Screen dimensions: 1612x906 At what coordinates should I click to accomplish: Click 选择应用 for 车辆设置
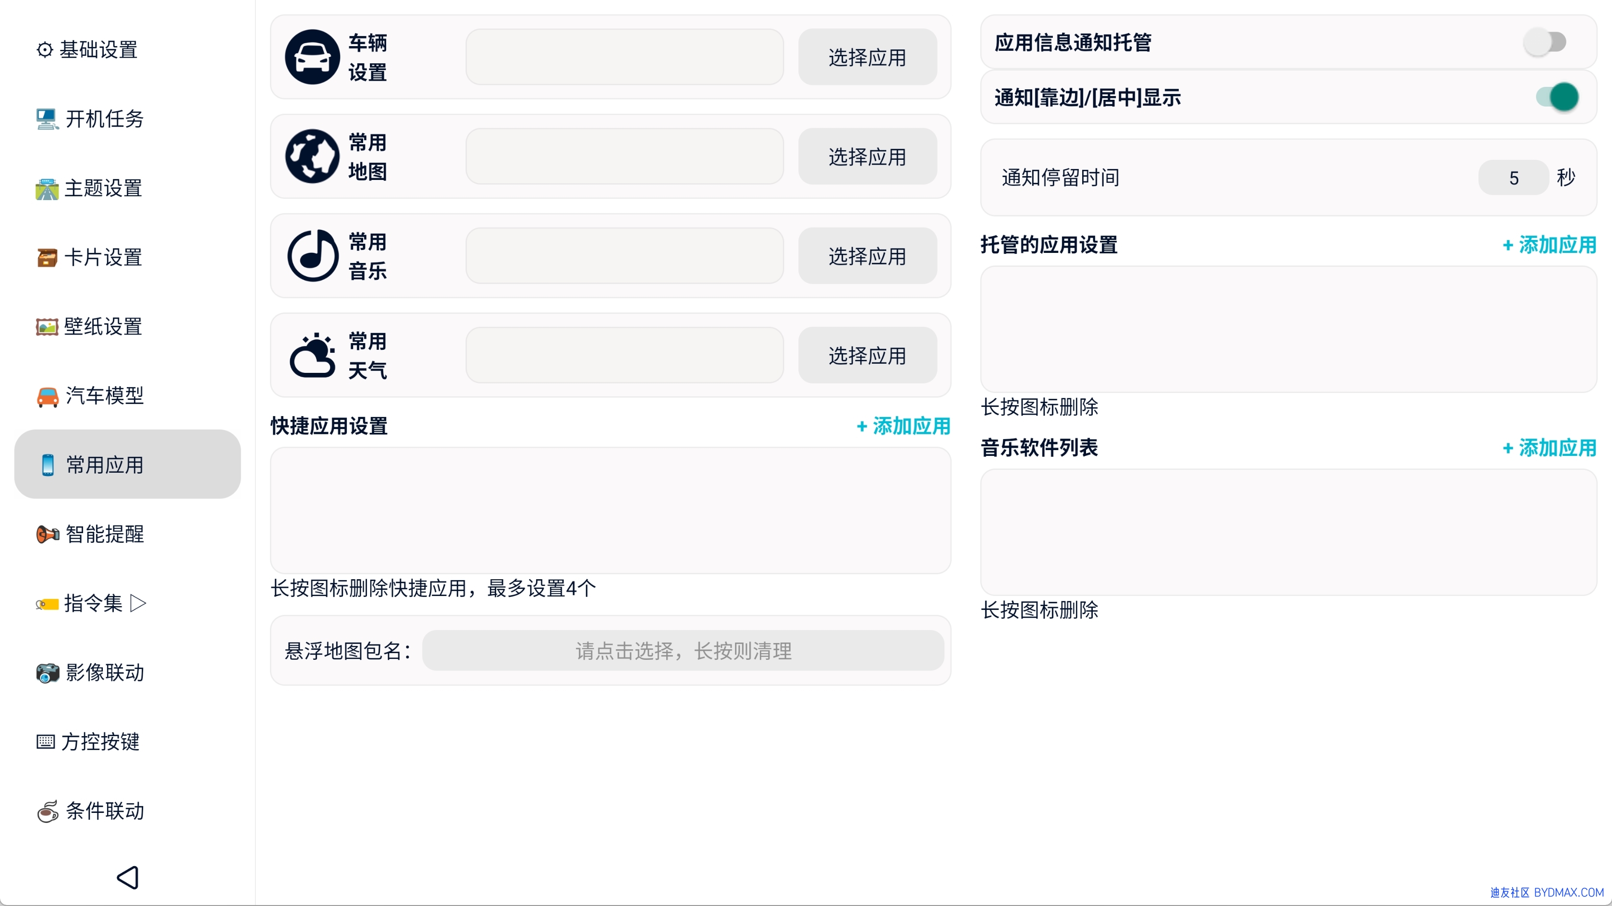point(867,57)
